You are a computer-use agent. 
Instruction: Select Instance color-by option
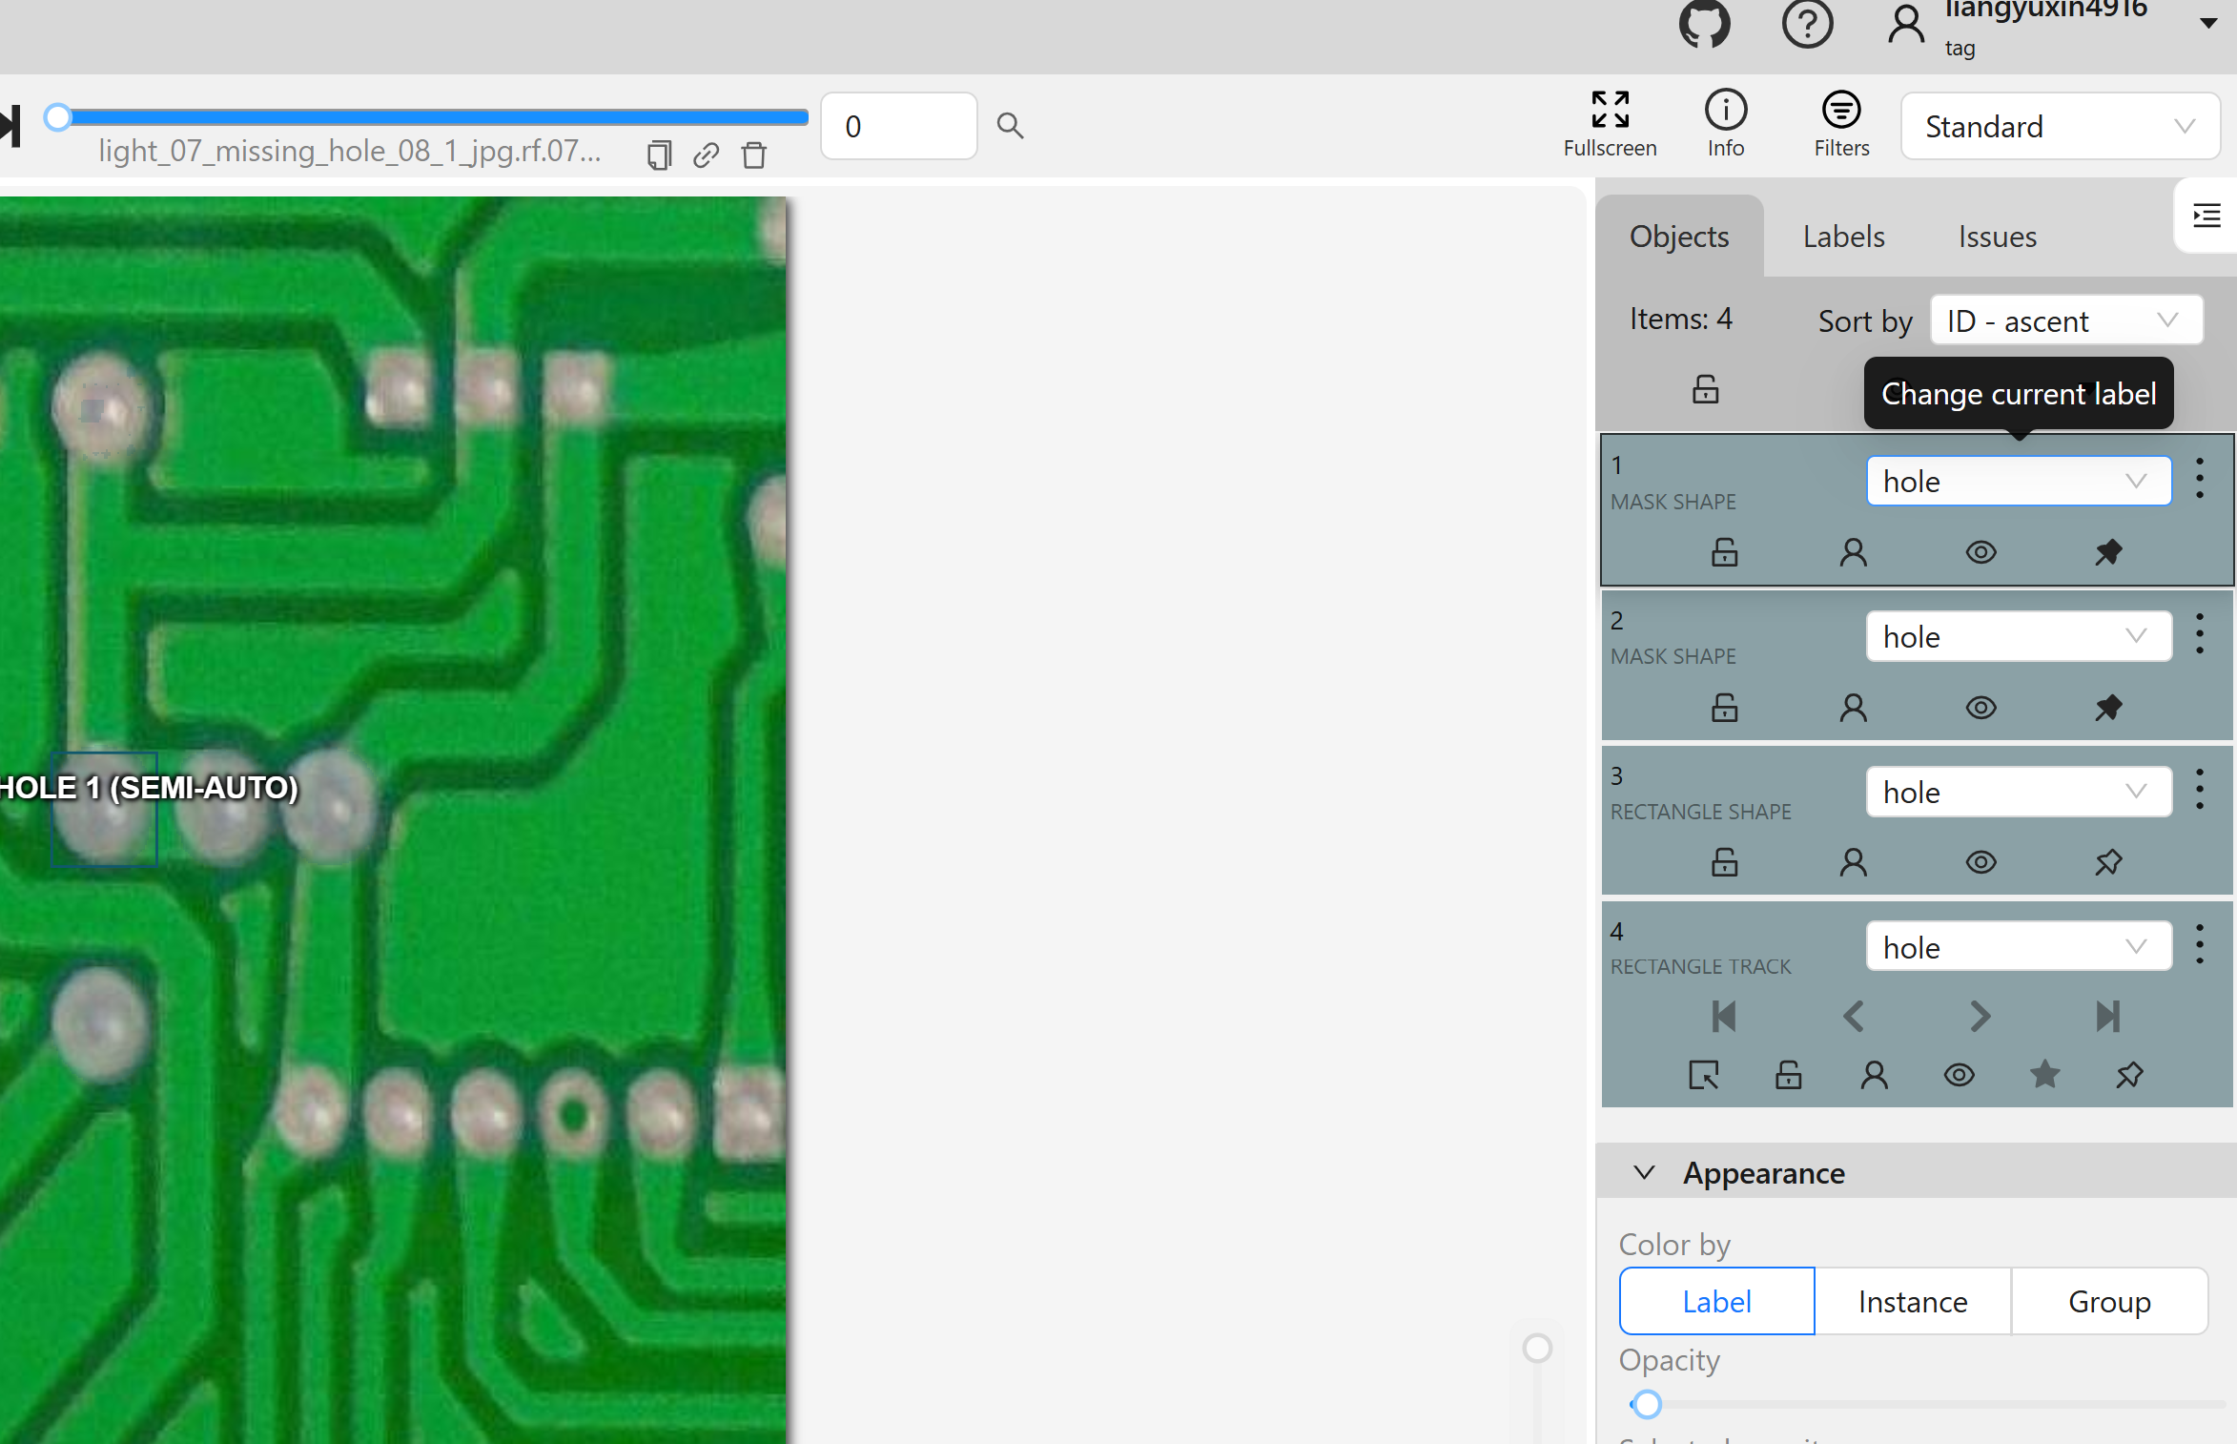tap(1912, 1302)
